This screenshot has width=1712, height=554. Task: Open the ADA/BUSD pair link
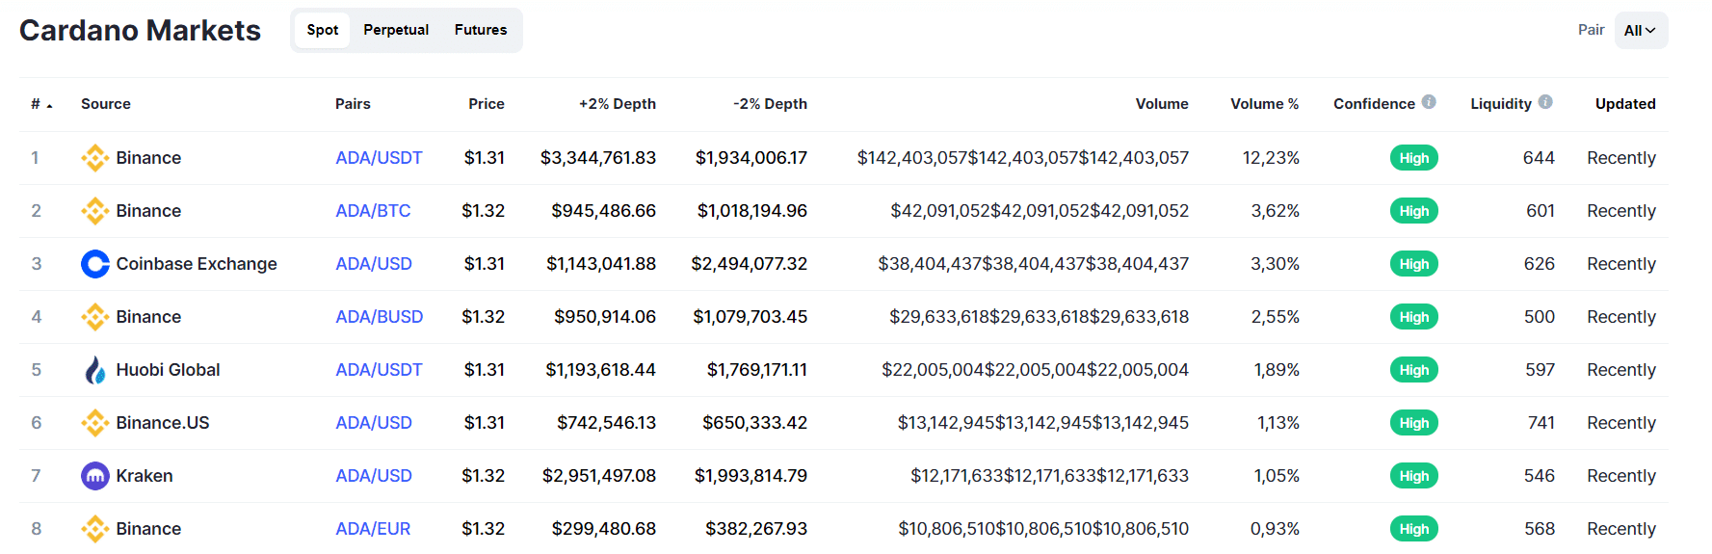380,317
